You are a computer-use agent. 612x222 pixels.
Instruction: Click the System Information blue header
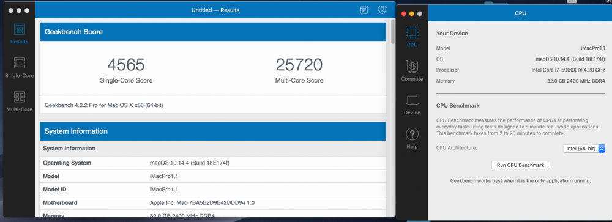point(213,131)
